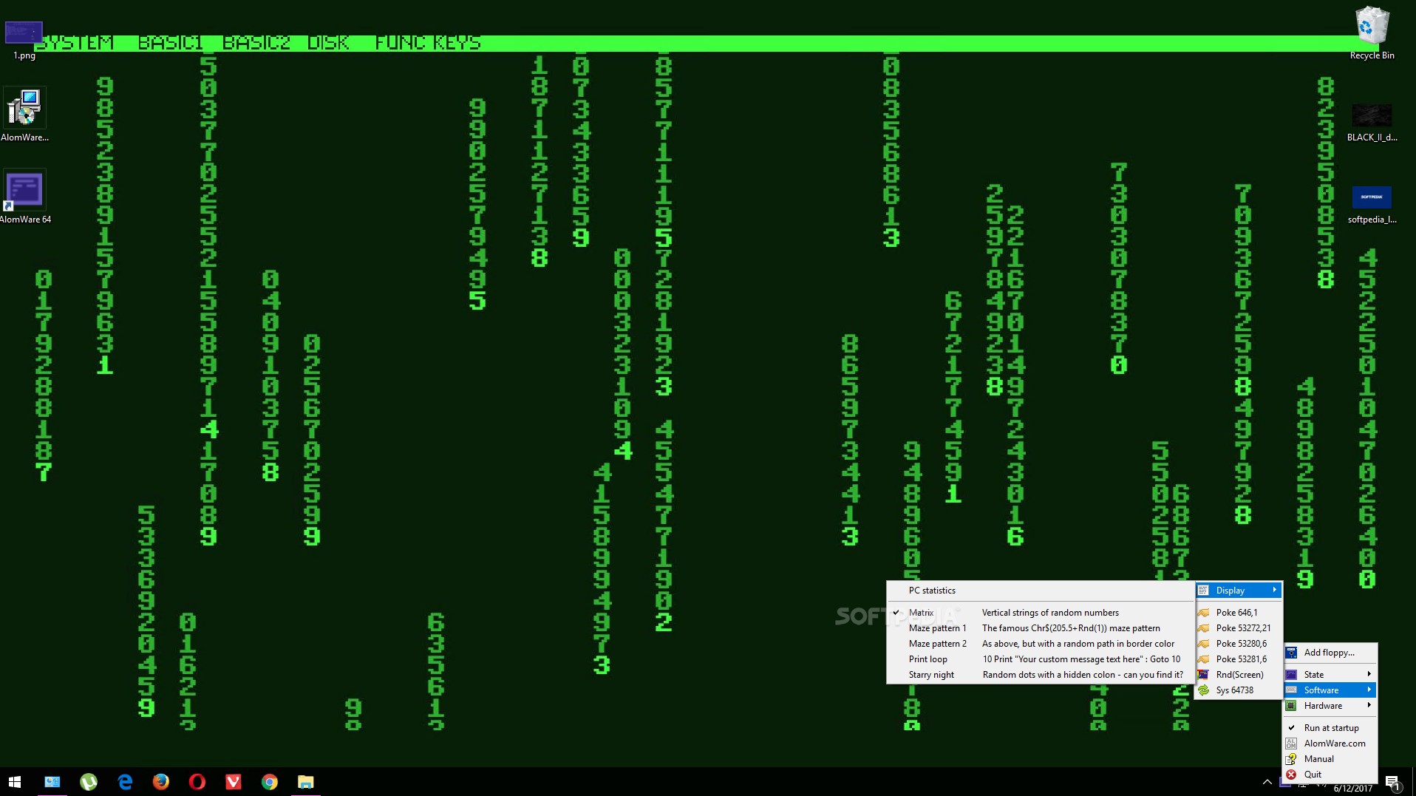Launch Microsoft Edge from the taskbar
Screen dimensions: 1416x796
(x=125, y=781)
